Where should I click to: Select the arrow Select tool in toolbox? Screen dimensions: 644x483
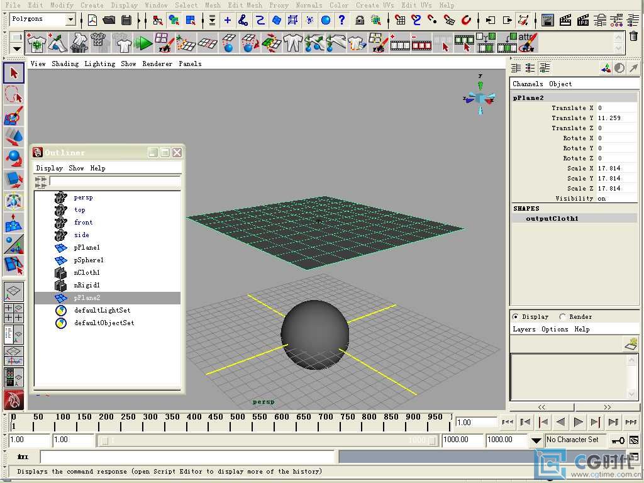tap(14, 73)
